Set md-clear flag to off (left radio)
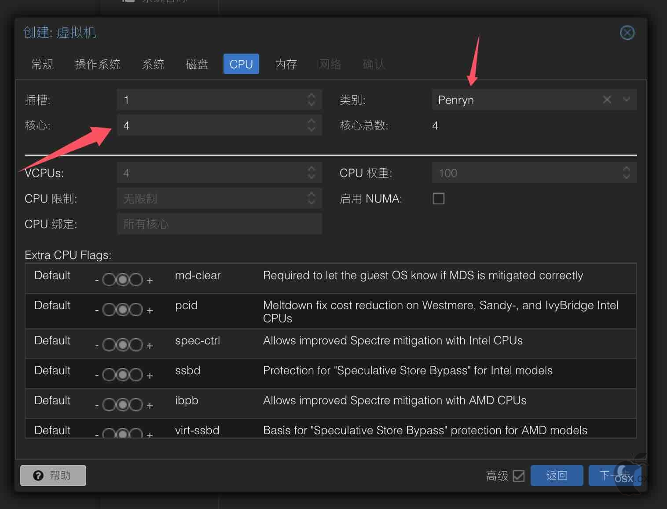The image size is (667, 509). tap(109, 280)
